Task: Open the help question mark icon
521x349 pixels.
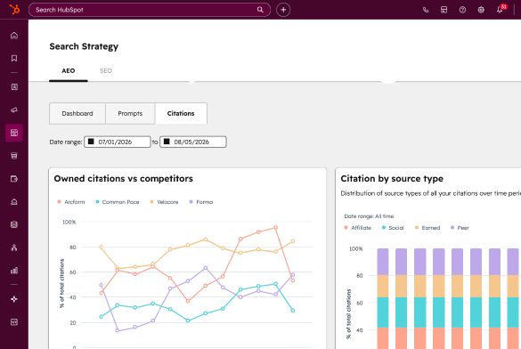Action: point(462,10)
